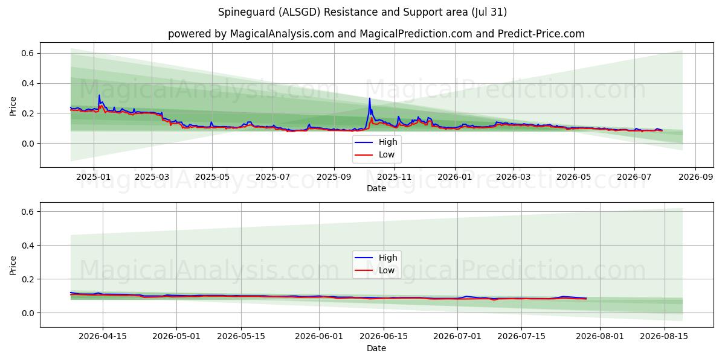Click 'Low' in the bottom chart legend
Image resolution: width=725 pixels, height=362 pixels.
(x=387, y=270)
